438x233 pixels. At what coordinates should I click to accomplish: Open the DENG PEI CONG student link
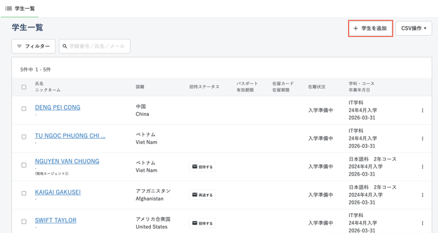[x=57, y=108]
